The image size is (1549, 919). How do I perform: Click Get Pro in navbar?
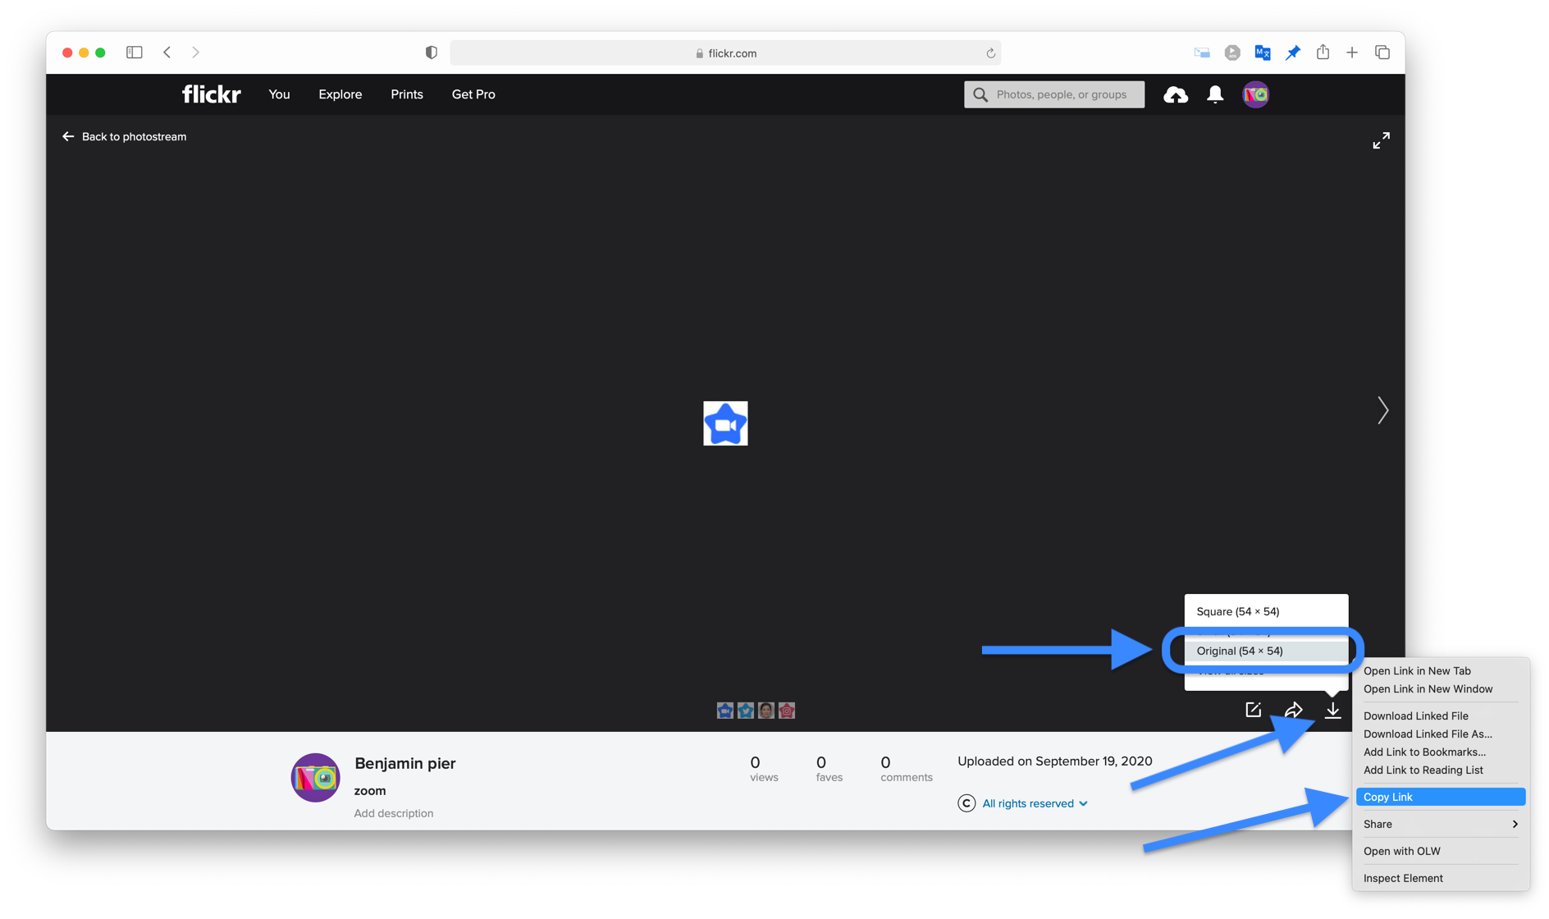click(x=473, y=94)
